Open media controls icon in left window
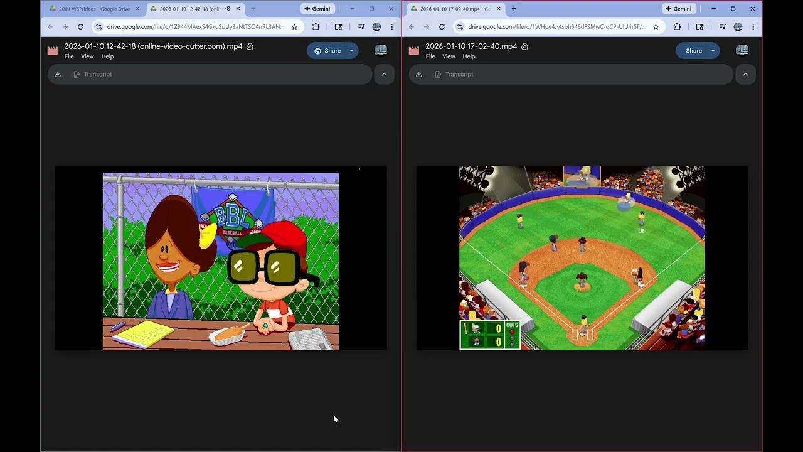Viewport: 803px width, 452px height. click(x=361, y=27)
